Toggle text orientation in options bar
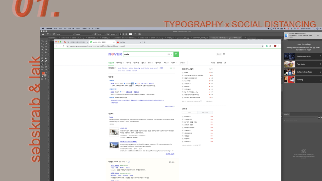 [54, 34]
